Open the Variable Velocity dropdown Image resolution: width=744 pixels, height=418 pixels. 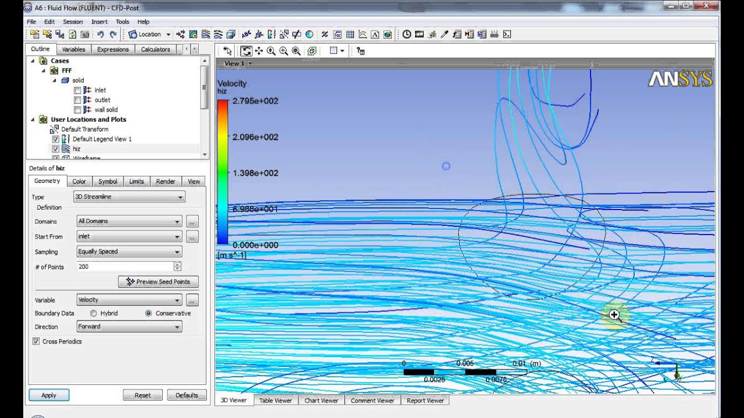pyautogui.click(x=129, y=300)
